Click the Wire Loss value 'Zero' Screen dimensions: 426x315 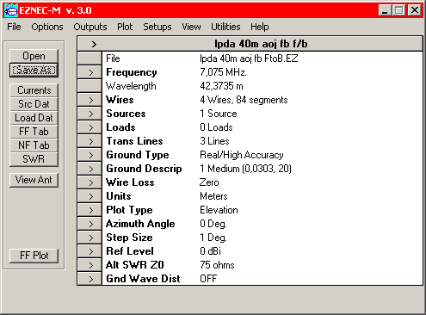tap(209, 182)
